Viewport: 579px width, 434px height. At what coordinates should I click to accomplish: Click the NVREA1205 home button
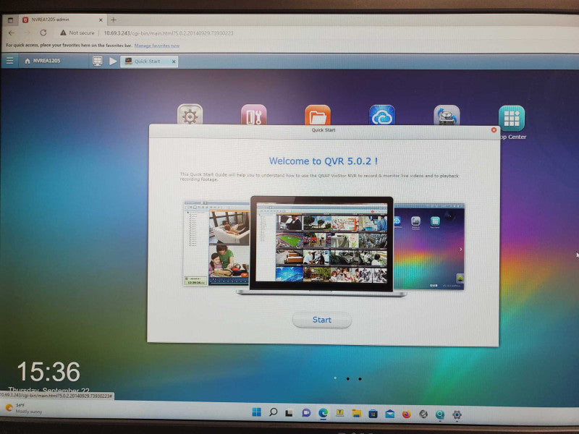click(x=42, y=61)
